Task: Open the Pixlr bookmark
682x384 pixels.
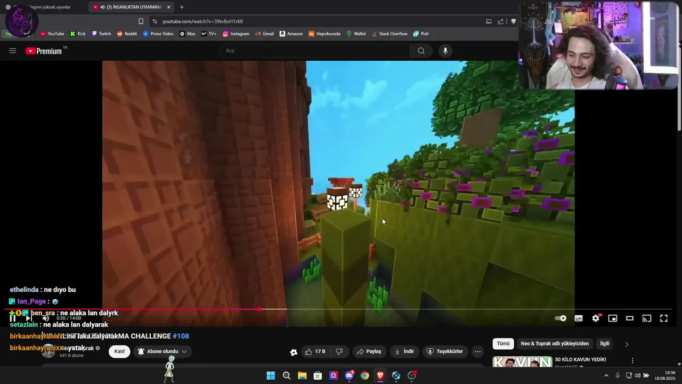Action: pos(421,34)
